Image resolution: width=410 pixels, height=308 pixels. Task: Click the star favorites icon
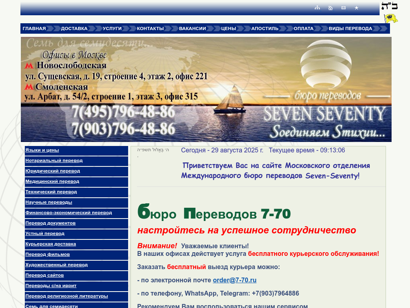coord(356,8)
